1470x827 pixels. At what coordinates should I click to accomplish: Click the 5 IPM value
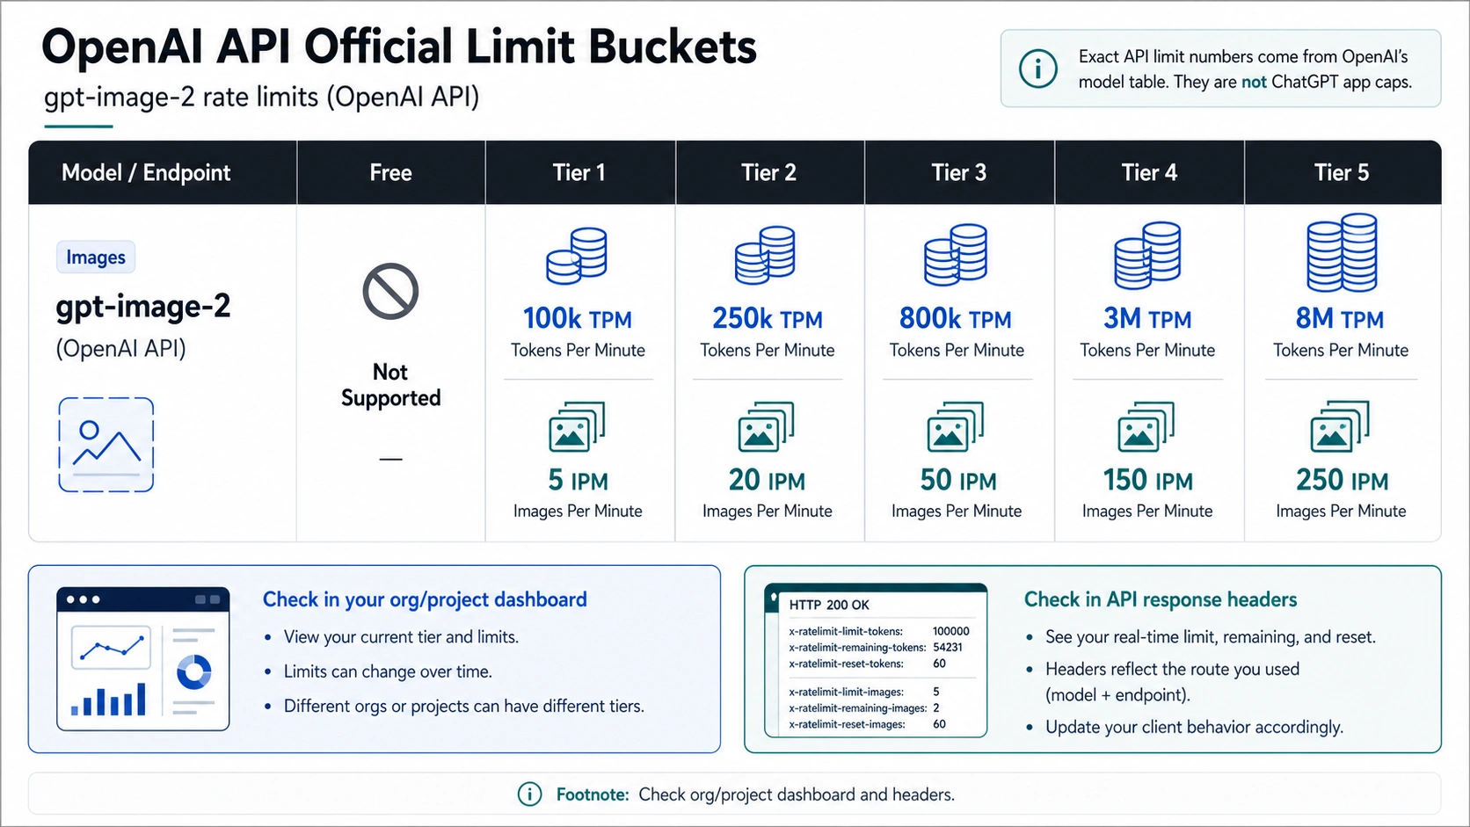click(578, 480)
